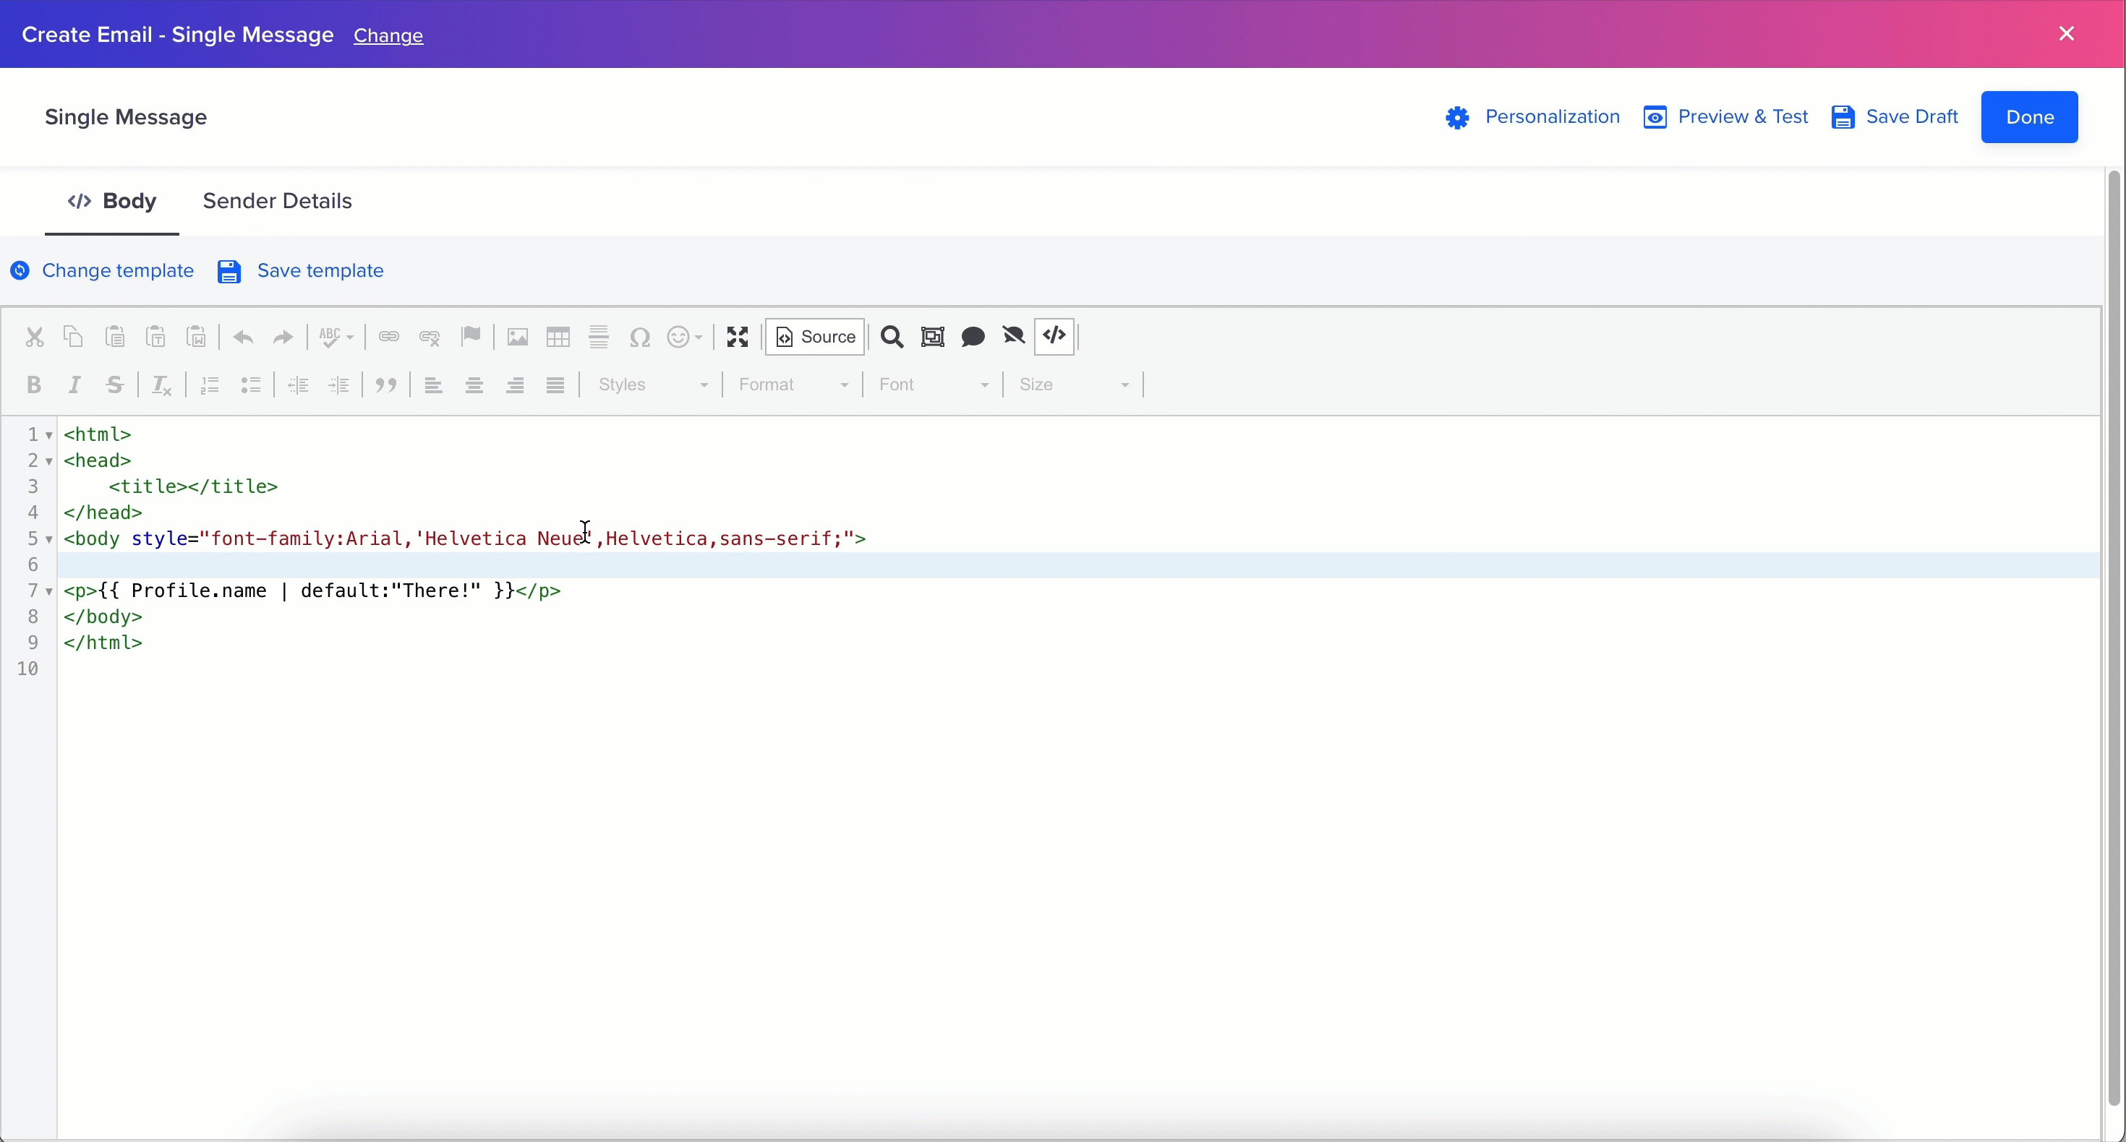
Task: Click the title tag on line 3
Action: (193, 487)
